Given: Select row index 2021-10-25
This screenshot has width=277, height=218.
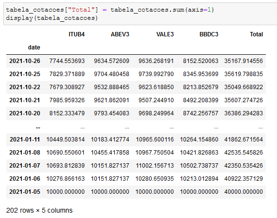Looking at the screenshot, I should point(25,74).
